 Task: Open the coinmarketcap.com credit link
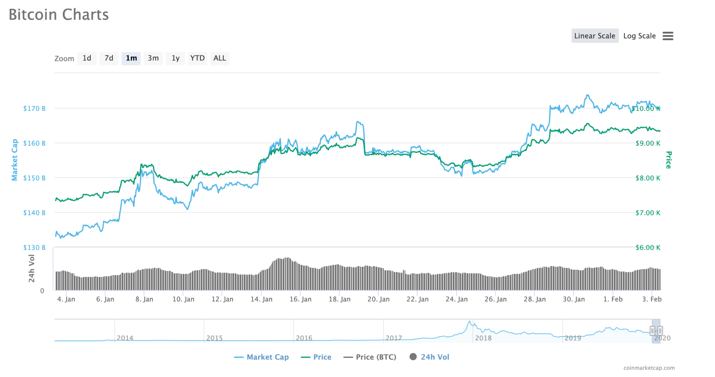click(x=649, y=368)
